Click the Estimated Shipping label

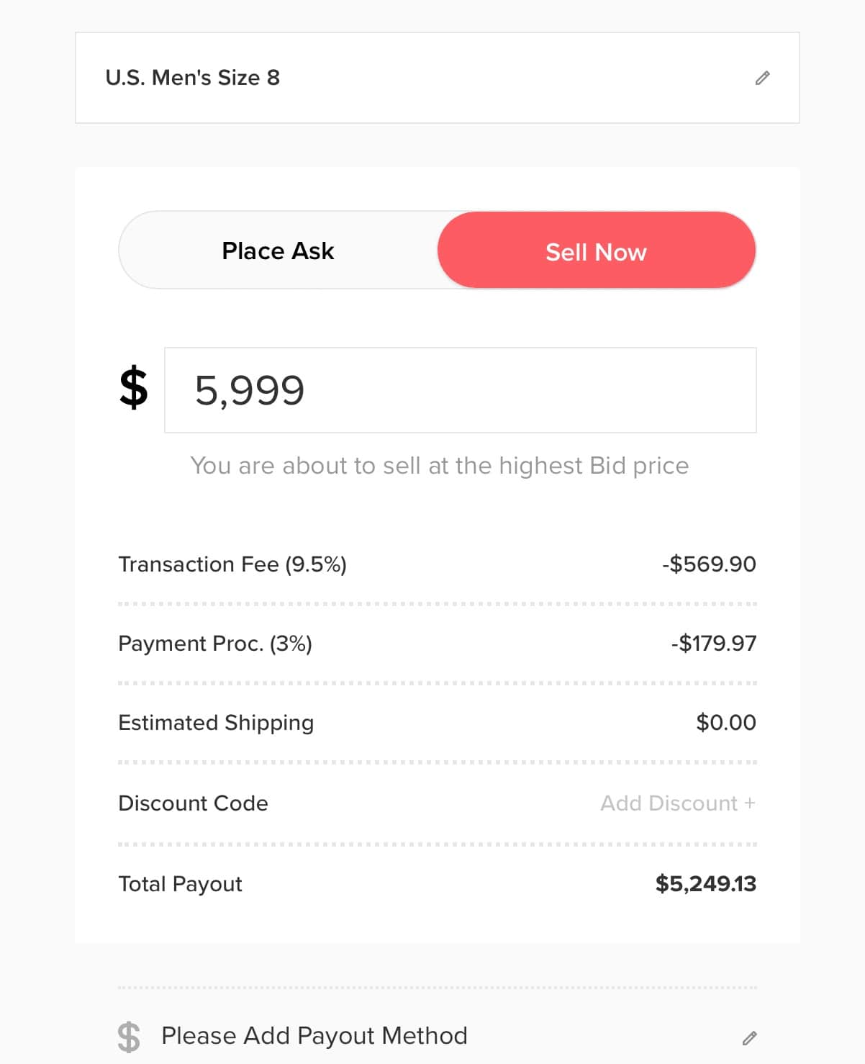(x=215, y=722)
